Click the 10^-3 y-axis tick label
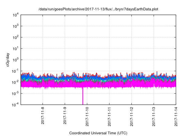Viewport: 194px width, 136px height. (15, 93)
